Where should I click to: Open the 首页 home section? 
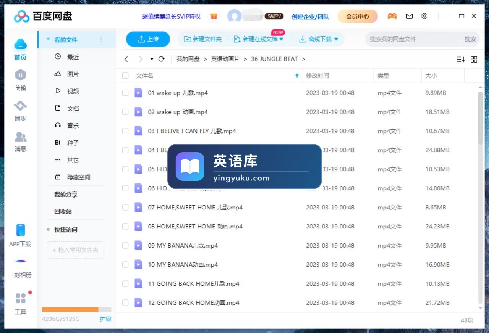click(x=20, y=50)
